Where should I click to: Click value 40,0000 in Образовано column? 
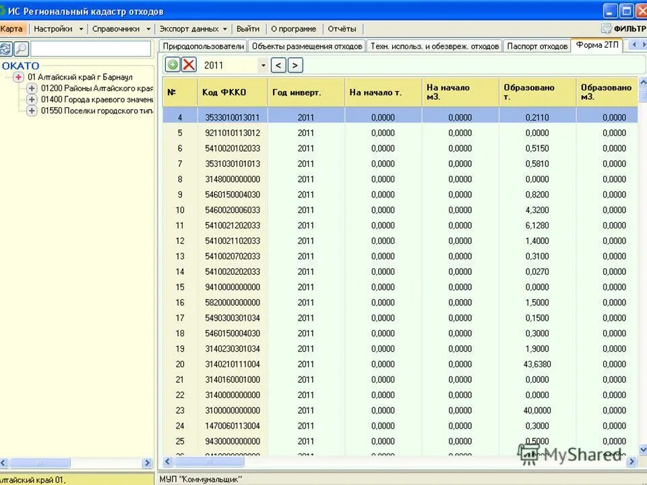click(537, 410)
